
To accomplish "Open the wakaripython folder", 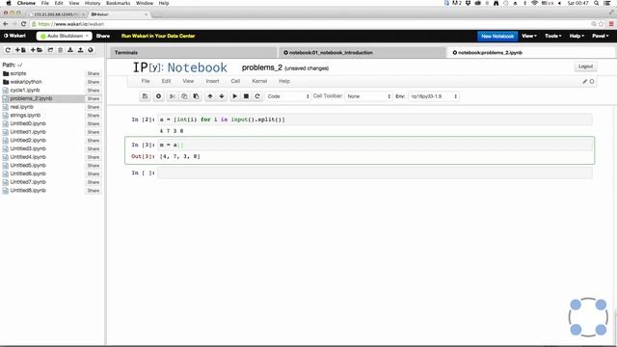I will 26,82.
